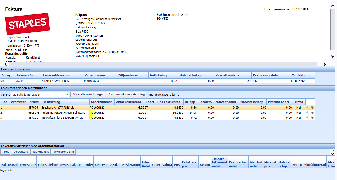
Task: Open the Visning dropdown 'Visa alla fakturarader'
Action: [x=40, y=94]
